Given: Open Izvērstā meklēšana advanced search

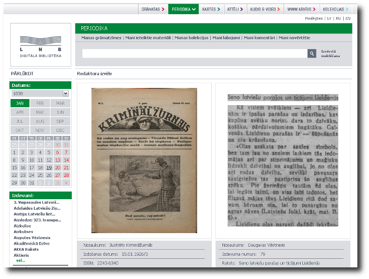Looking at the screenshot, I should tap(331, 54).
